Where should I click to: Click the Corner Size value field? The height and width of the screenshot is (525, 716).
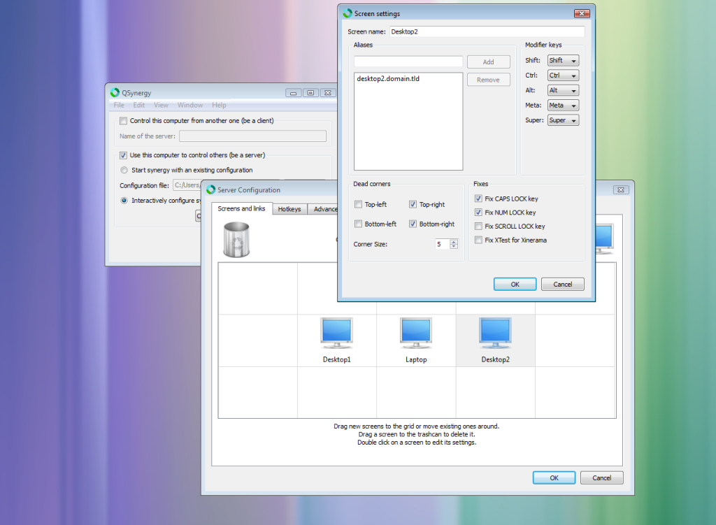443,244
